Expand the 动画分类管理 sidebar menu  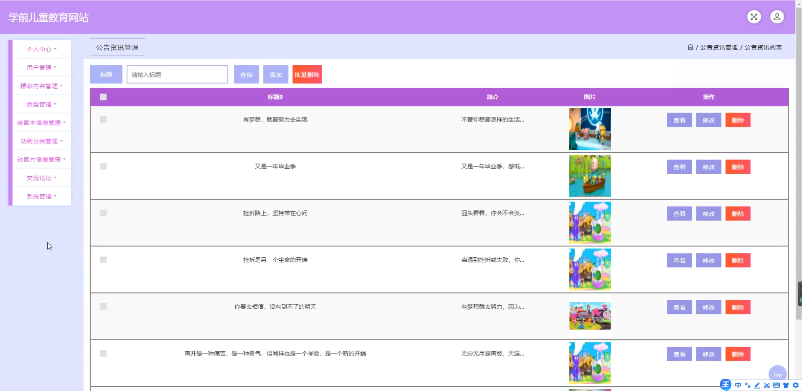coord(42,141)
